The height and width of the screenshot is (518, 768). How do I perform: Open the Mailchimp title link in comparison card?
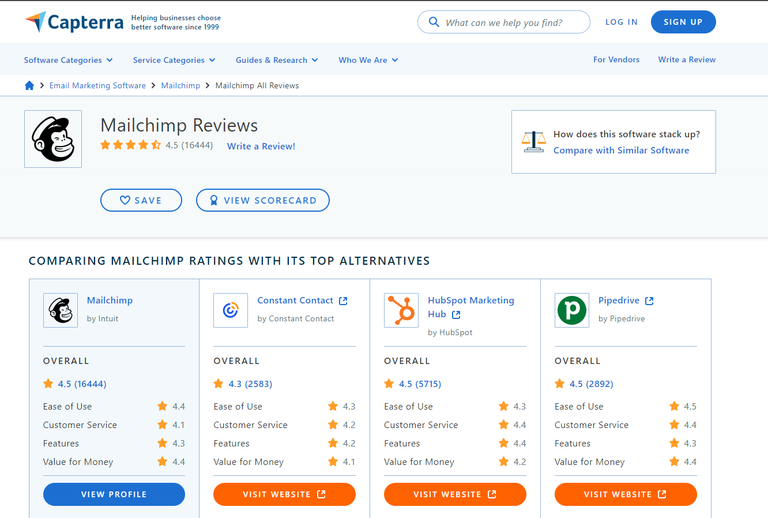coord(110,300)
